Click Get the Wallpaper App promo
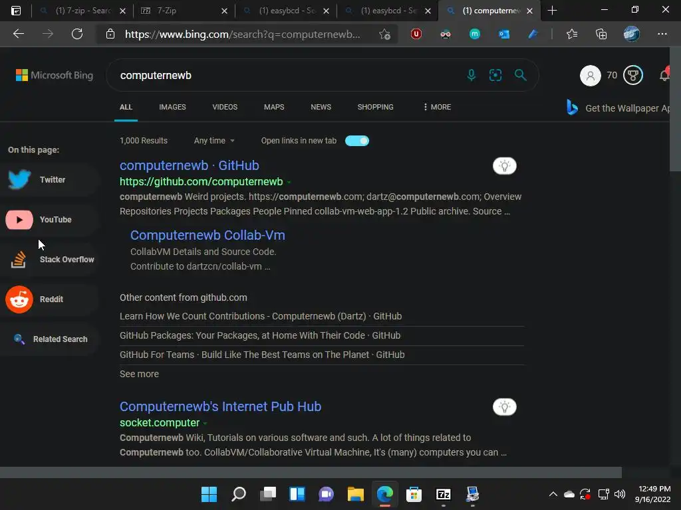681x510 pixels. [618, 108]
